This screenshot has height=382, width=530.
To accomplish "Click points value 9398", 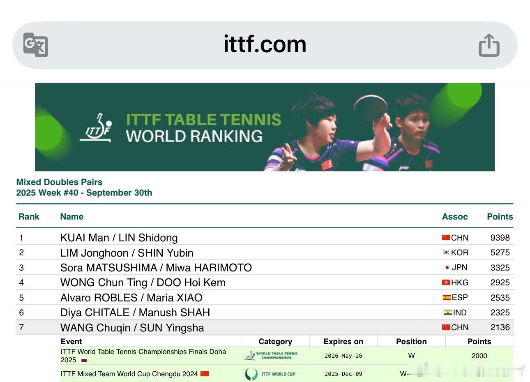I will tap(500, 238).
